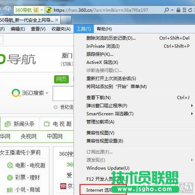This screenshot has height=195, width=195.
Task: Click the URL address field
Action: tap(101, 10)
